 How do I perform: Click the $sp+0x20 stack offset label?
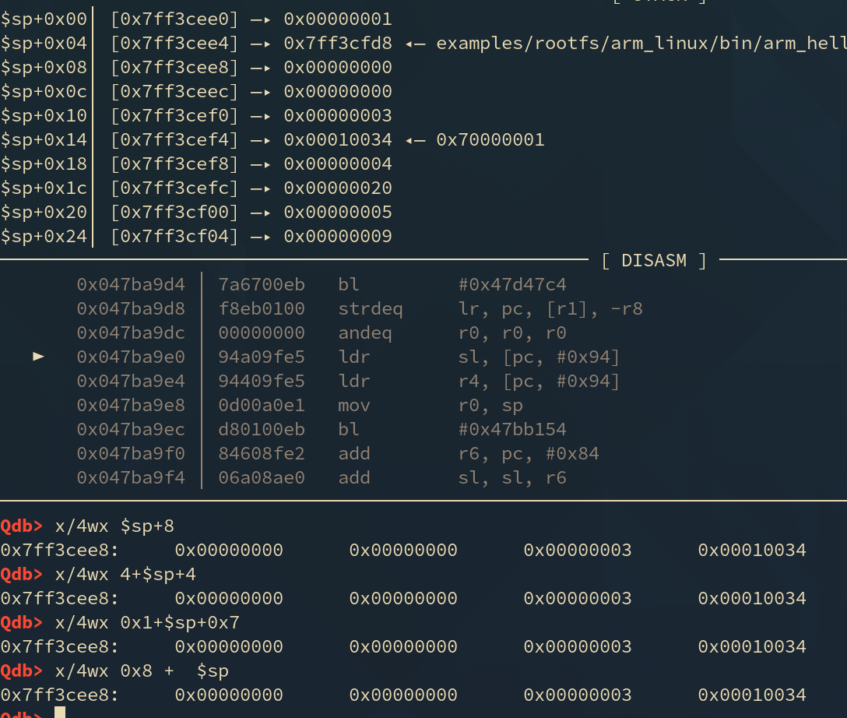(x=44, y=213)
